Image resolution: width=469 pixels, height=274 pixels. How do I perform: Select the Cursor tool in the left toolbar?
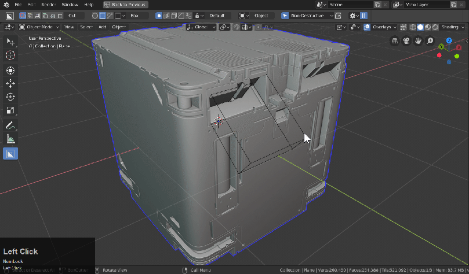click(x=10, y=55)
